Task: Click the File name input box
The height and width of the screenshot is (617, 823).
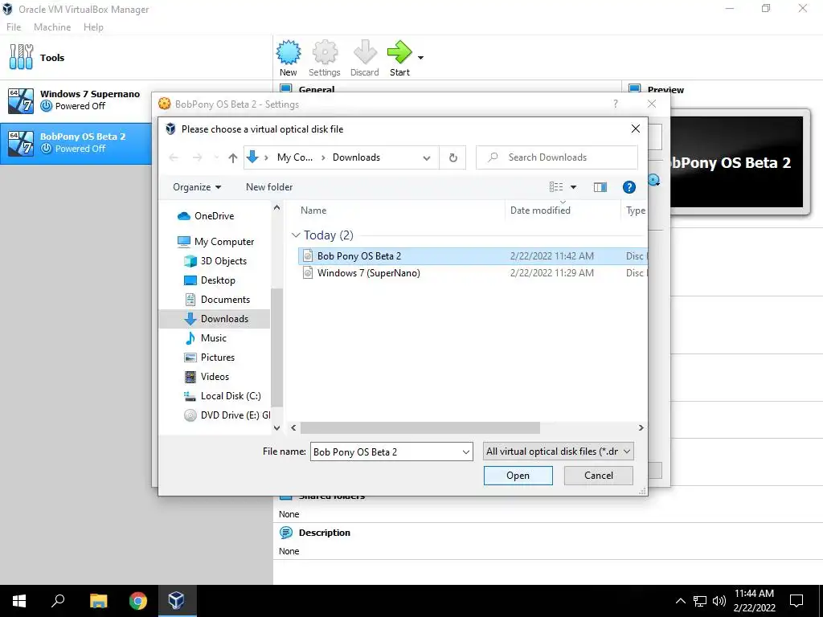Action: click(x=385, y=452)
